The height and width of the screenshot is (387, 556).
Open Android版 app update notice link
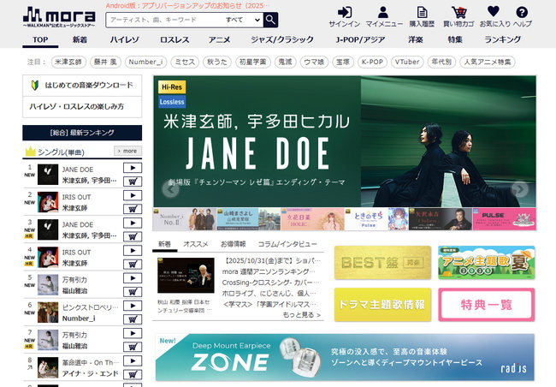point(187,6)
